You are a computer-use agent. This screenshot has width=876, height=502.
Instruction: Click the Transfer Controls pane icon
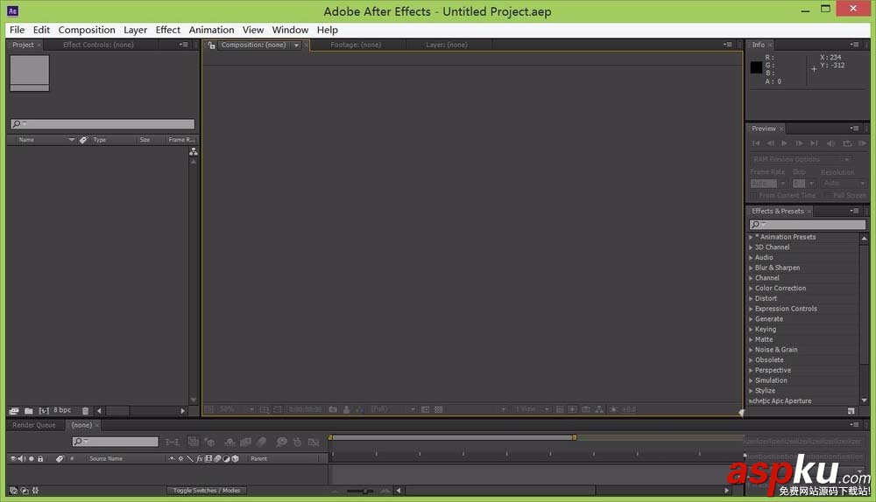[25, 491]
